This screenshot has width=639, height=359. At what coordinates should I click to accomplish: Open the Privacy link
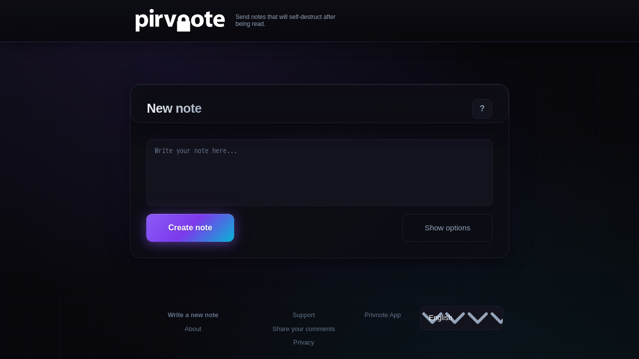click(x=304, y=342)
